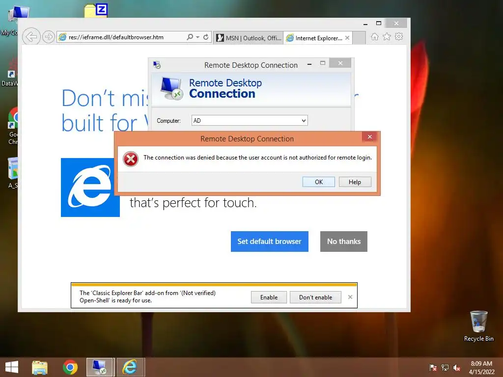Launch Google Chrome from the taskbar
This screenshot has height=377, width=503.
coord(70,367)
